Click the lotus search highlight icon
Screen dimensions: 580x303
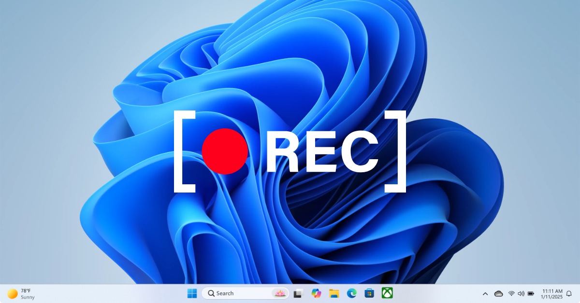point(279,293)
